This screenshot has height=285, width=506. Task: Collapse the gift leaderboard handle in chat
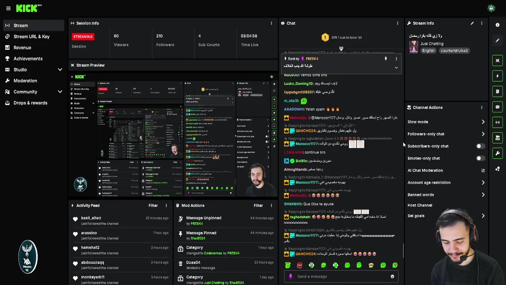coord(341,49)
